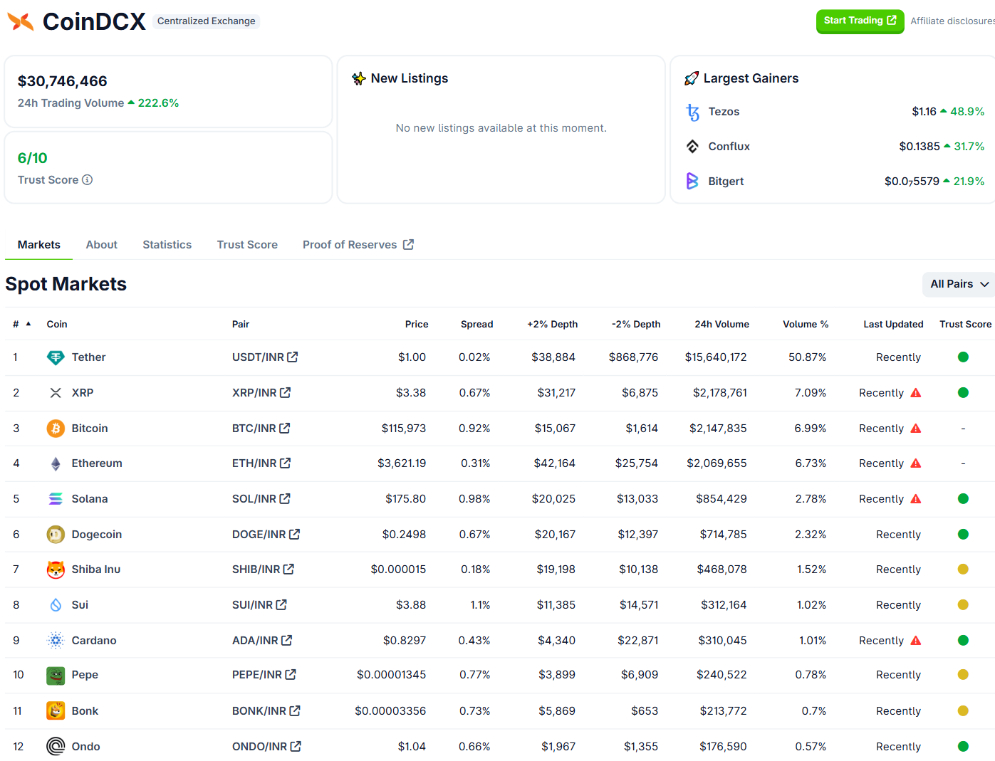Click the yellow trust score dot for Shiba Inu
Viewport: 995px width, 761px height.
coord(963,570)
